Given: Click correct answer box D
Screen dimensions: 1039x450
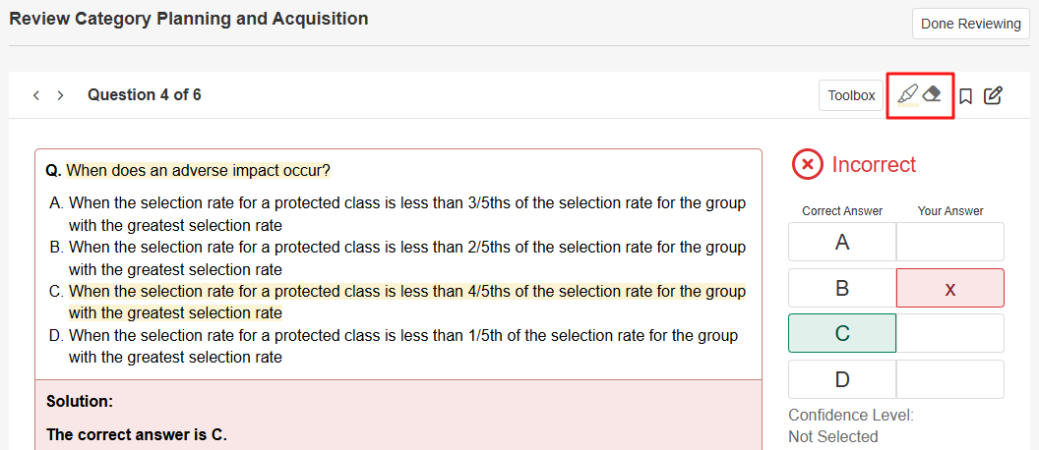Looking at the screenshot, I should [x=842, y=379].
